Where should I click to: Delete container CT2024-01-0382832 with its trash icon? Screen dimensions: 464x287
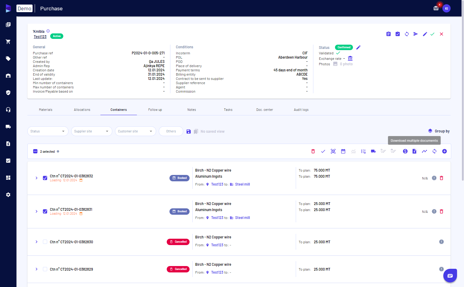coord(441,178)
